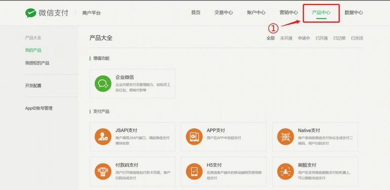Click the 企业微信 card description text
This screenshot has height=190, width=390.
143,88
